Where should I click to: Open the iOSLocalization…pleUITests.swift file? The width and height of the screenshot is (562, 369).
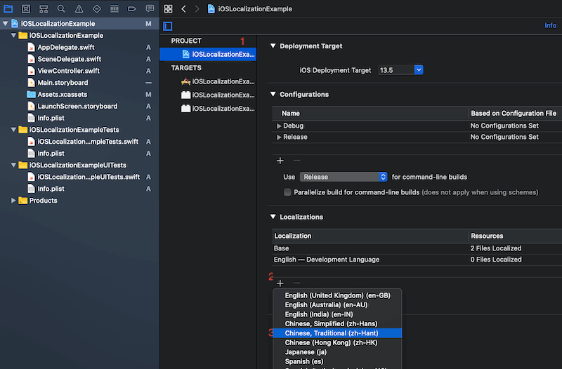point(89,177)
